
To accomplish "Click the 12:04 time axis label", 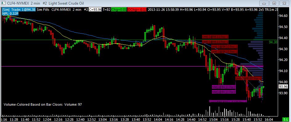I will tap(47, 119).
